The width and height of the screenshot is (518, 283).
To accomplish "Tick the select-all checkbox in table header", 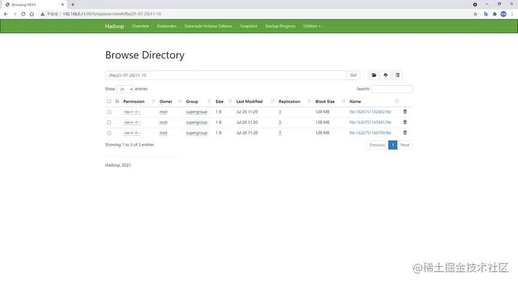I will (x=109, y=101).
